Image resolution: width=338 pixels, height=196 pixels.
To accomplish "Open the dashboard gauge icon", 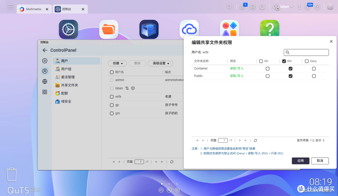I will point(317,7).
